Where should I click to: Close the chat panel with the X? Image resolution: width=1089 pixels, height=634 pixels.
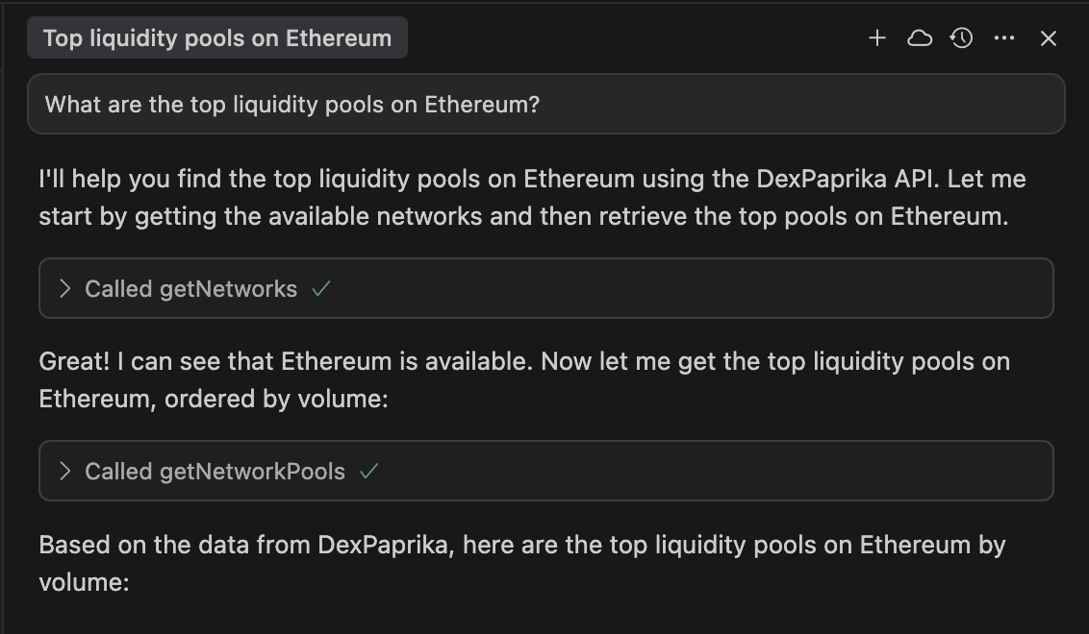click(x=1048, y=38)
